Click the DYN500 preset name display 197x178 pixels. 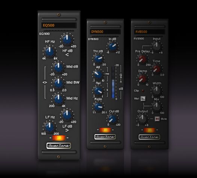(x=105, y=32)
